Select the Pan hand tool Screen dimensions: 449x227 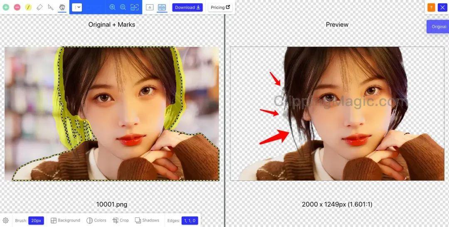[62, 7]
